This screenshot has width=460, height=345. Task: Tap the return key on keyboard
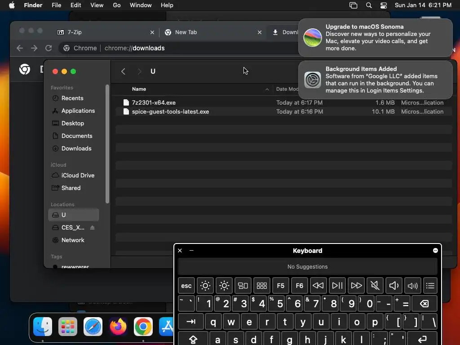422,339
